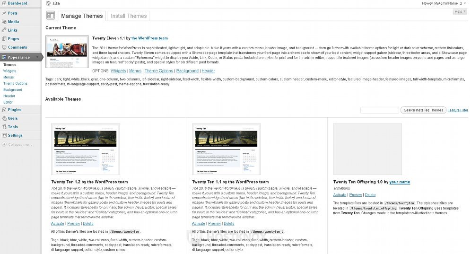Delete the Twenty Ten 1.1 theme
Screen dimensions: 471x254
(x=229, y=224)
